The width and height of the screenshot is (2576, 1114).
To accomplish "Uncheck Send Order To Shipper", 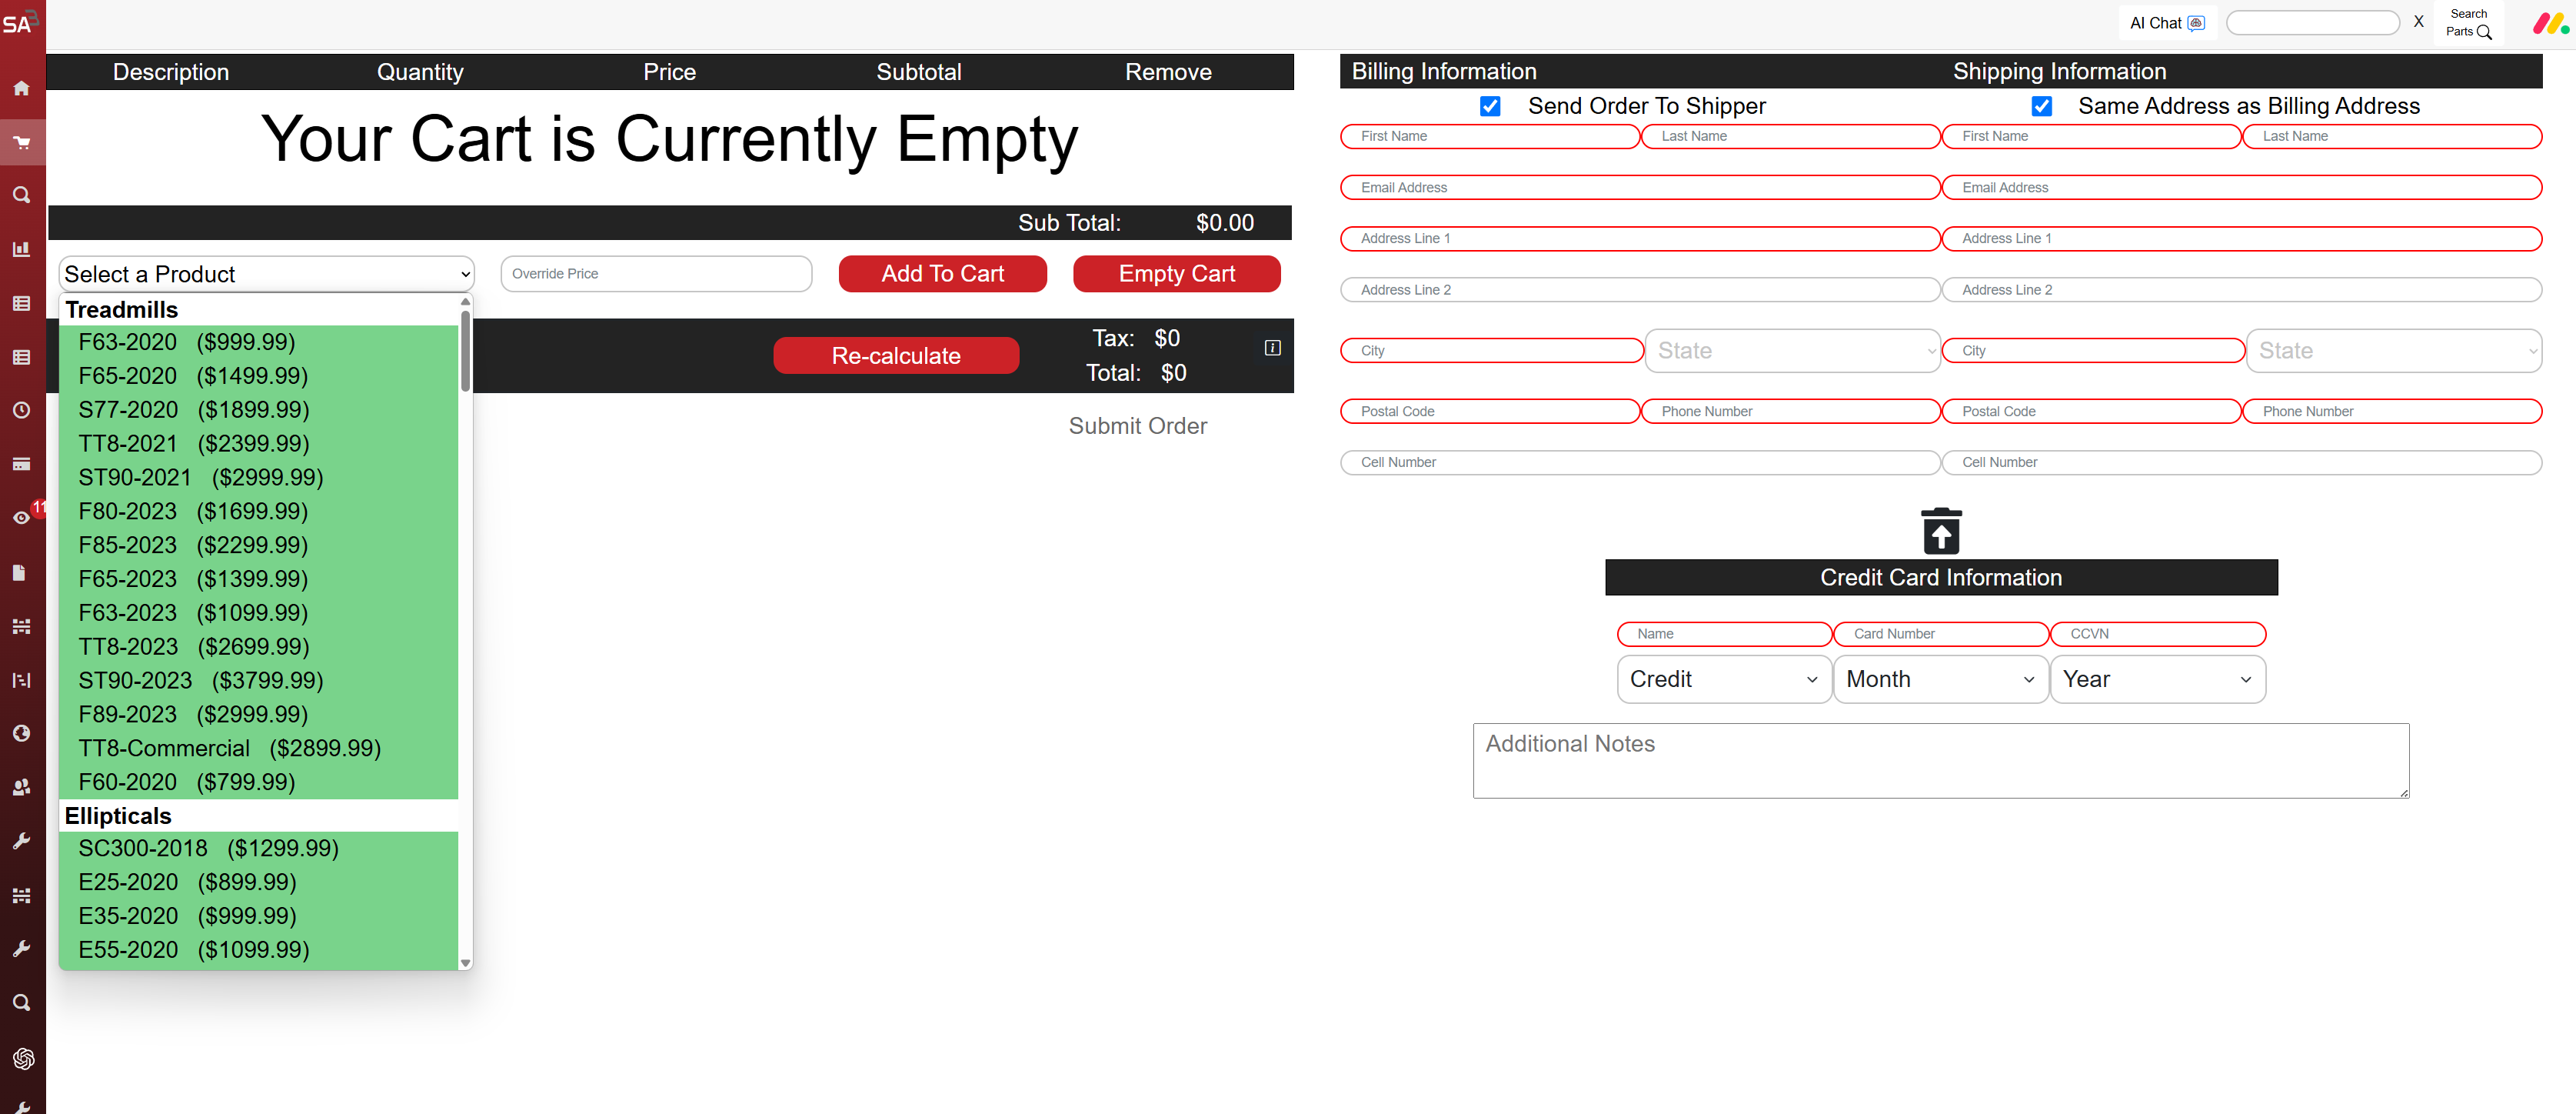I will (x=1490, y=106).
